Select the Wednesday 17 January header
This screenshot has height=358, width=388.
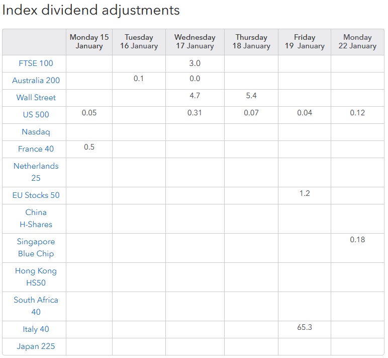point(195,42)
